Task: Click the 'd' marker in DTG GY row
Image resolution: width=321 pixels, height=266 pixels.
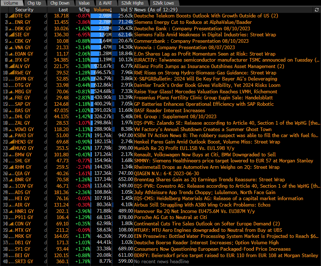Action: point(46,85)
